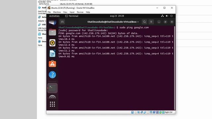Click the optical disk status bar icon

[x=135, y=112]
